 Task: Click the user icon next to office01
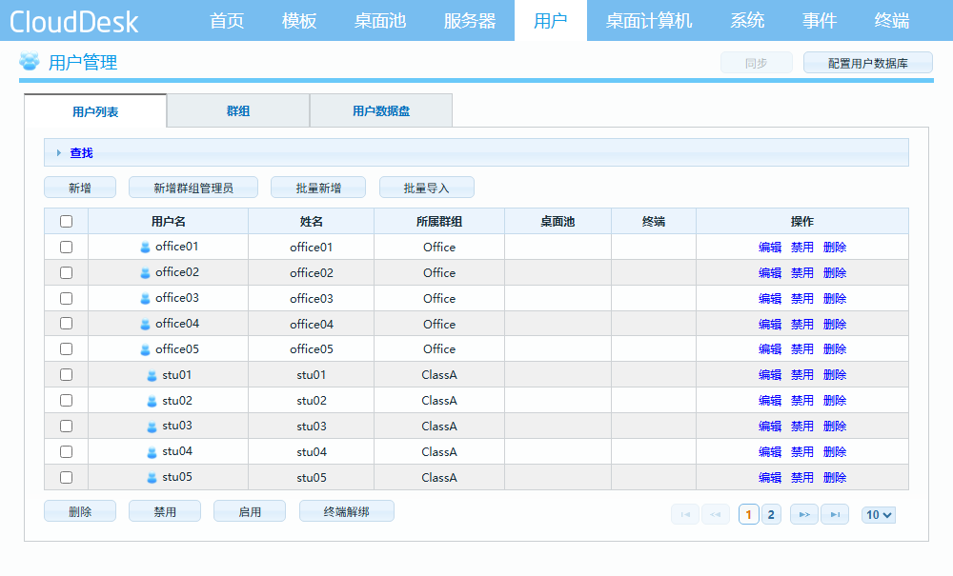click(145, 247)
